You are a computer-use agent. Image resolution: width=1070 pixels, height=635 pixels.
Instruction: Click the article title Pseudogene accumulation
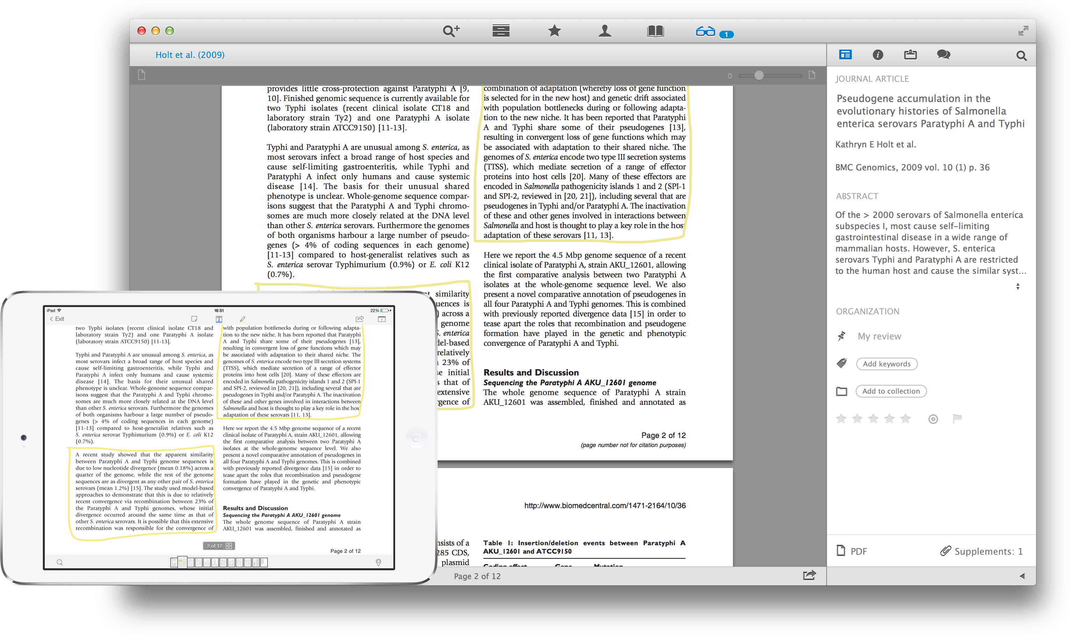(930, 111)
